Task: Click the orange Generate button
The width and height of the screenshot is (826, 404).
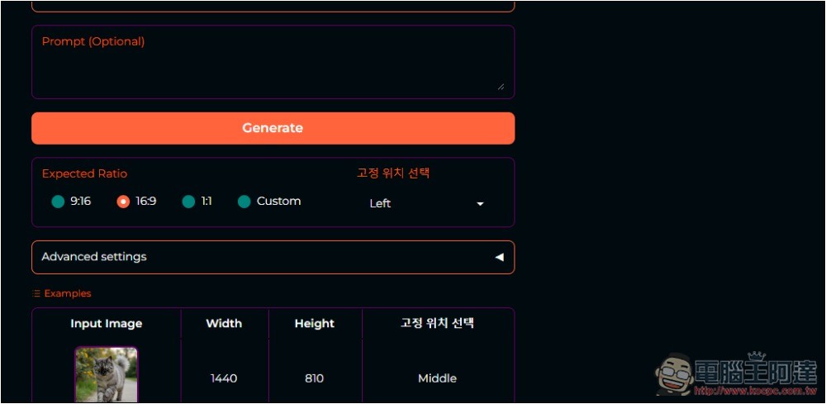Action: [x=273, y=128]
